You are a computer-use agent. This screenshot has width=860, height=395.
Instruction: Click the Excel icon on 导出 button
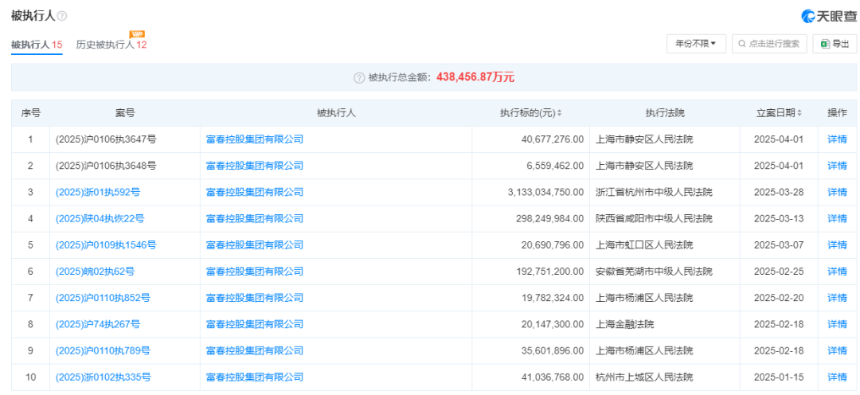(825, 44)
